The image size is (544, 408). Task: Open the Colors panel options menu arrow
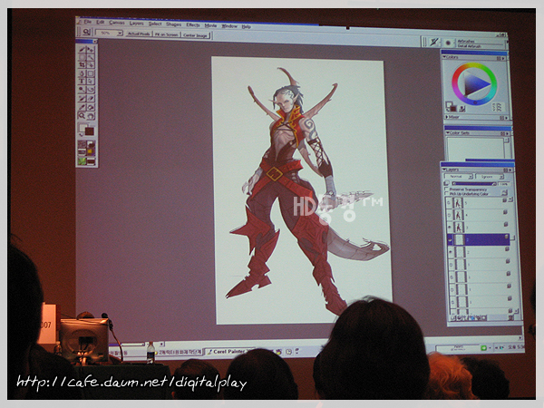pos(504,59)
